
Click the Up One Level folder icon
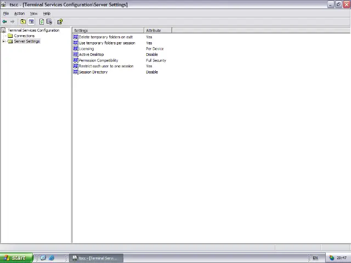[23, 22]
